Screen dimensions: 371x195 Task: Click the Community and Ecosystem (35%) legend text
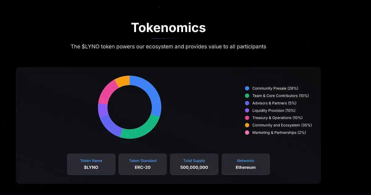tap(282, 125)
